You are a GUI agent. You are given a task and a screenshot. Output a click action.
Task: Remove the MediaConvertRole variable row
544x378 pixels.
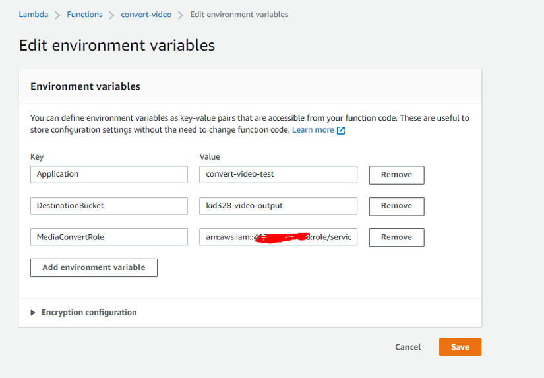coord(396,237)
